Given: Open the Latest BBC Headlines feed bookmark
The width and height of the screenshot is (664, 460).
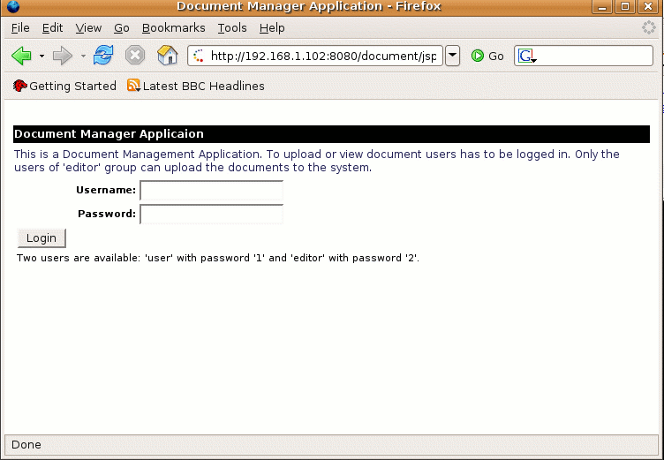Looking at the screenshot, I should [x=196, y=86].
